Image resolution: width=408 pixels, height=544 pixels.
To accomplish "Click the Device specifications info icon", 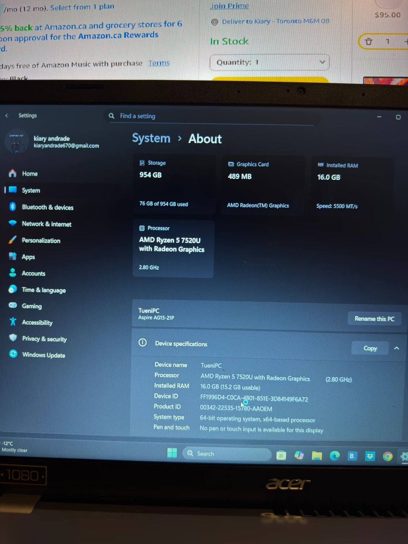I will point(142,343).
